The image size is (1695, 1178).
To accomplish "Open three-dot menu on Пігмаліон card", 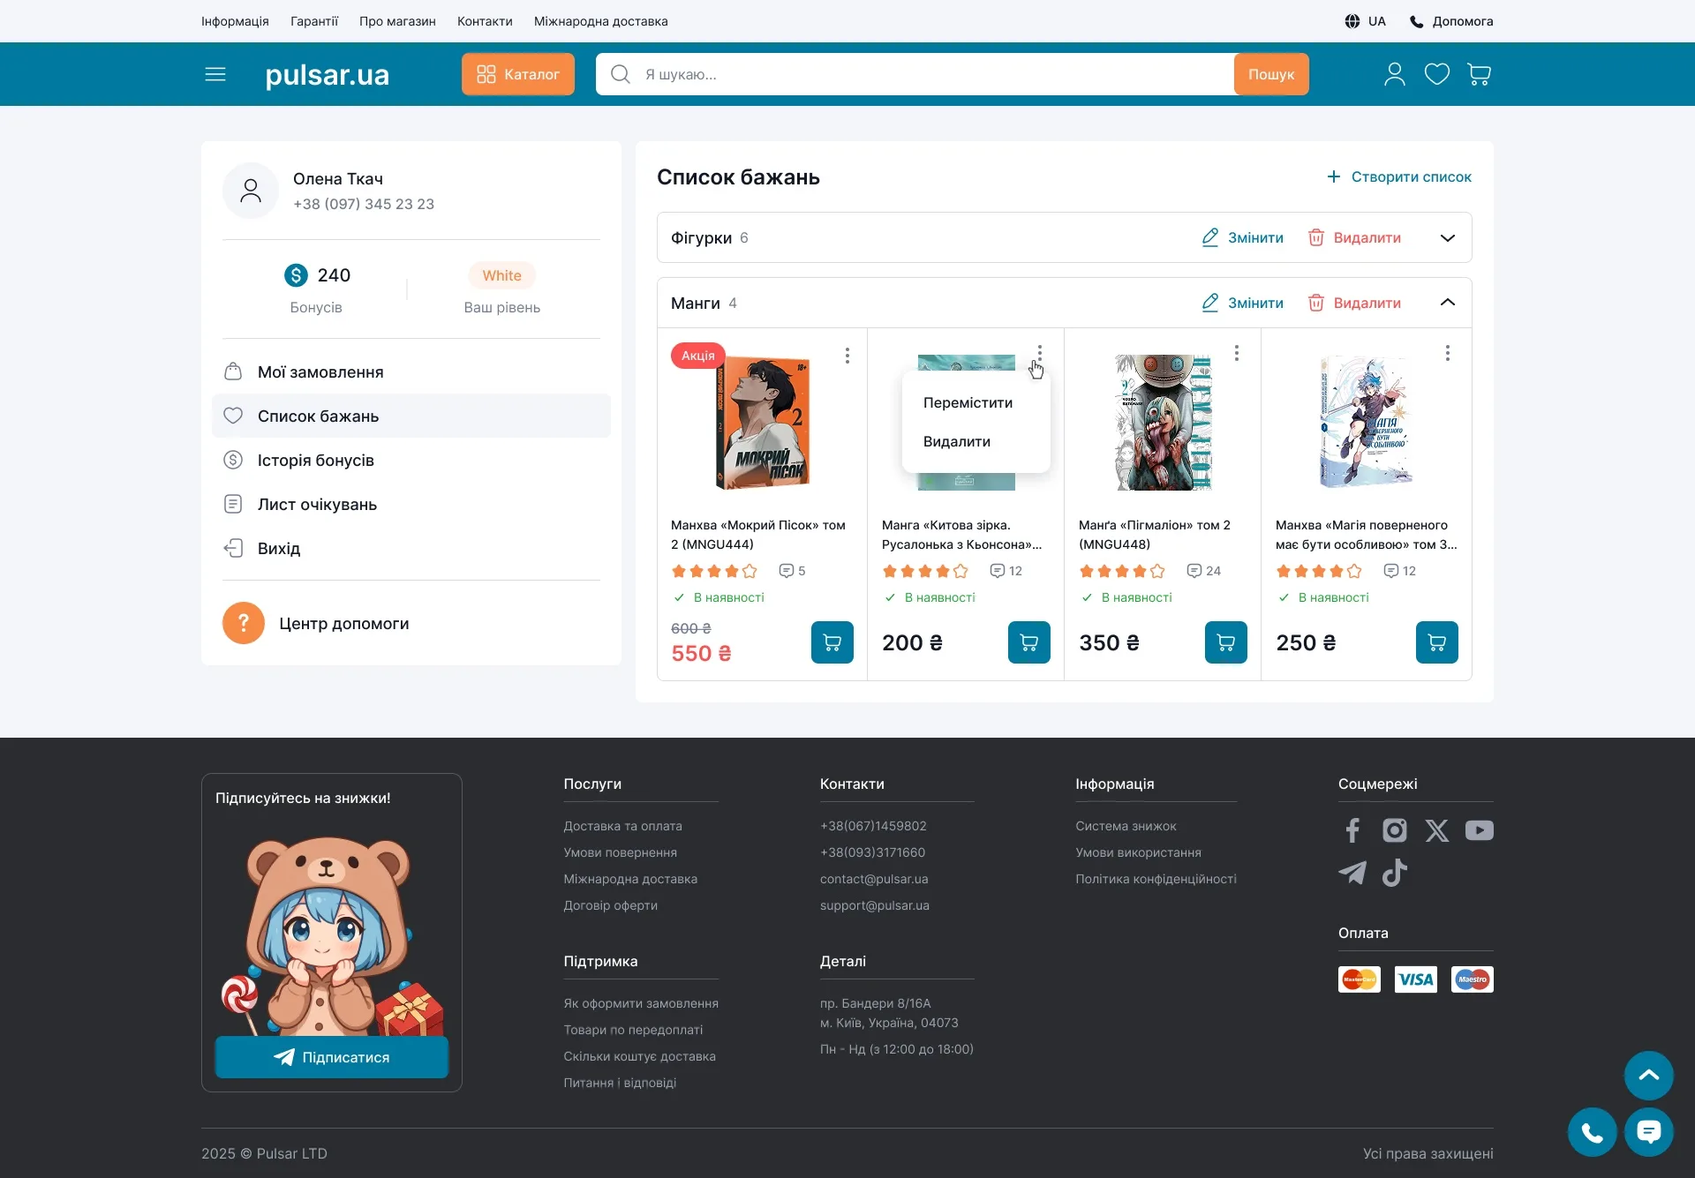I will 1236,353.
